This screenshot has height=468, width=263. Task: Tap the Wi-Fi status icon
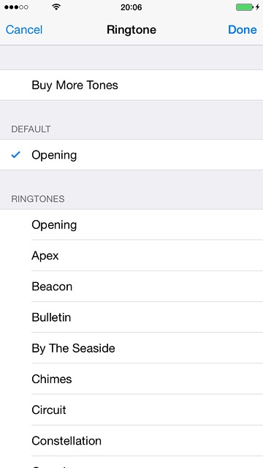click(x=56, y=7)
